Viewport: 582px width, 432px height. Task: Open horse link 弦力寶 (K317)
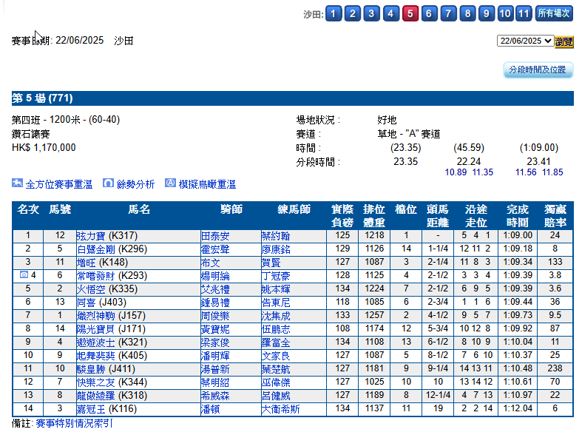pyautogui.click(x=107, y=236)
